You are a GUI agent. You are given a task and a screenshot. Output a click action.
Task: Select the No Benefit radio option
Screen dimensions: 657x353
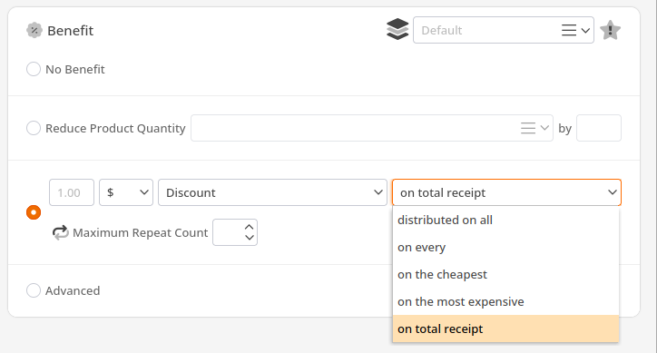pos(34,69)
